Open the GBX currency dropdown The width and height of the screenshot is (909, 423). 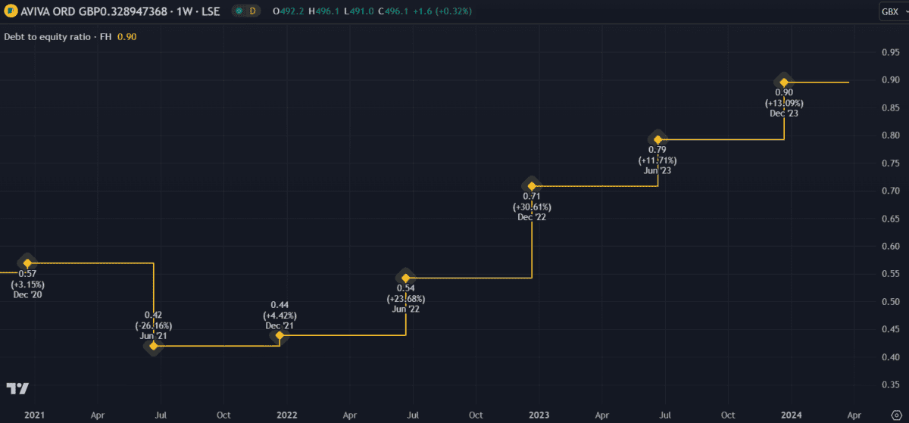[x=892, y=11]
